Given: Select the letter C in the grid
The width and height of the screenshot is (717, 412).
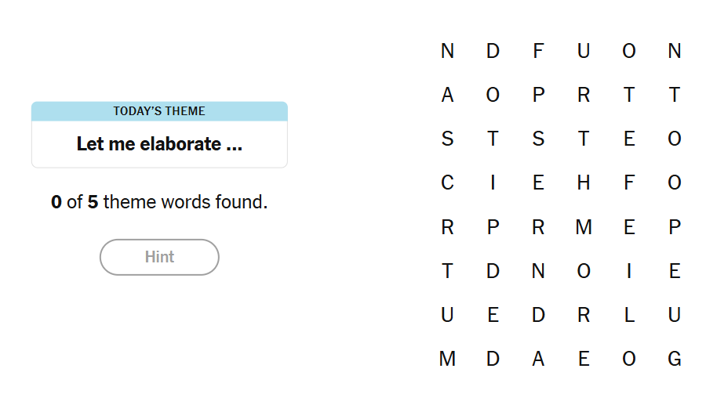Looking at the screenshot, I should 447,183.
